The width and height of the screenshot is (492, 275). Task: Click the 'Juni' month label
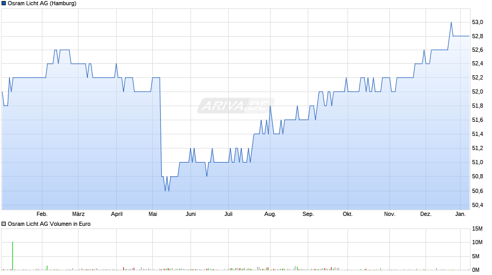click(x=191, y=214)
